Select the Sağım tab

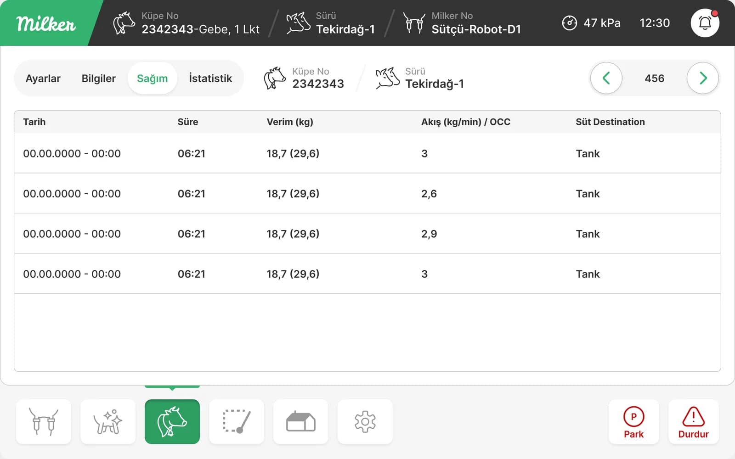(152, 78)
